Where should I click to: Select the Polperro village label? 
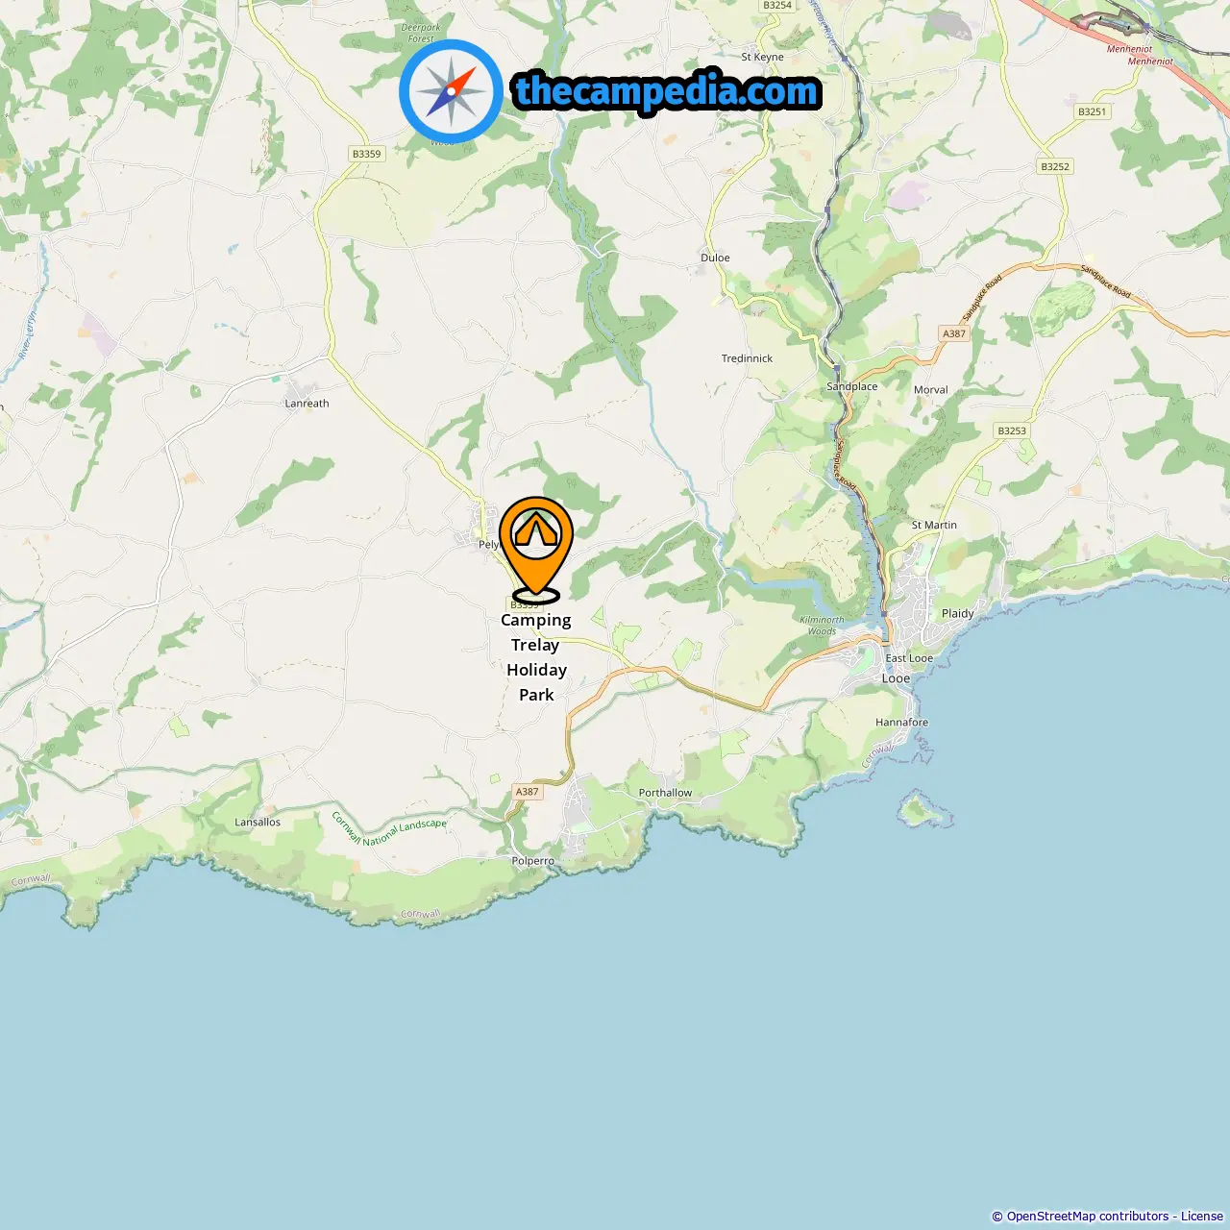533,861
